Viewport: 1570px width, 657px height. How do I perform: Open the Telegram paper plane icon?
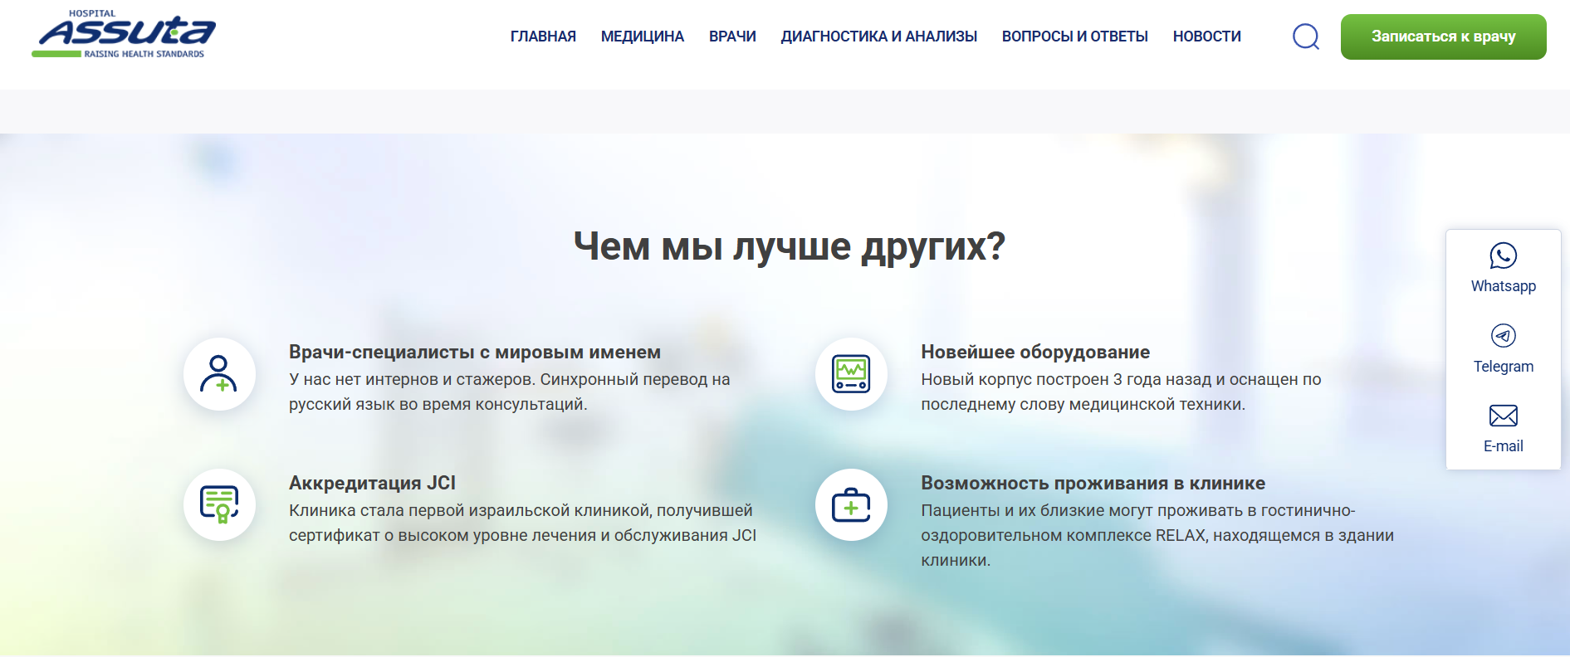point(1504,335)
